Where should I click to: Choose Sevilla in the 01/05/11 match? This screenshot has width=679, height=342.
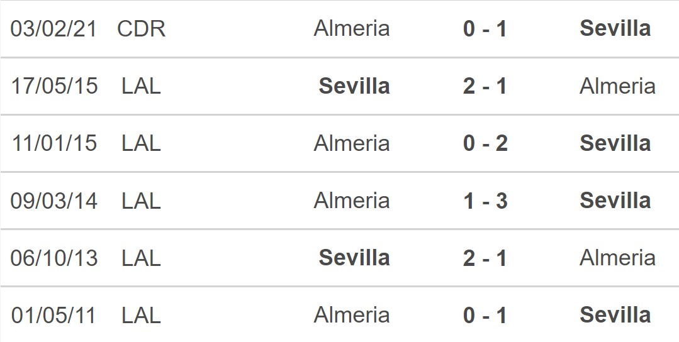pyautogui.click(x=615, y=315)
